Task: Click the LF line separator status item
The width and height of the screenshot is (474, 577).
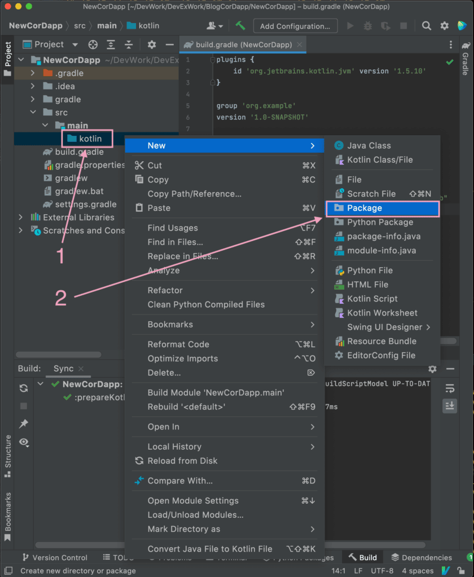Action: pos(358,571)
